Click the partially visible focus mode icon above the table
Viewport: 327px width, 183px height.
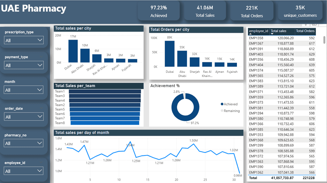[x=314, y=24]
